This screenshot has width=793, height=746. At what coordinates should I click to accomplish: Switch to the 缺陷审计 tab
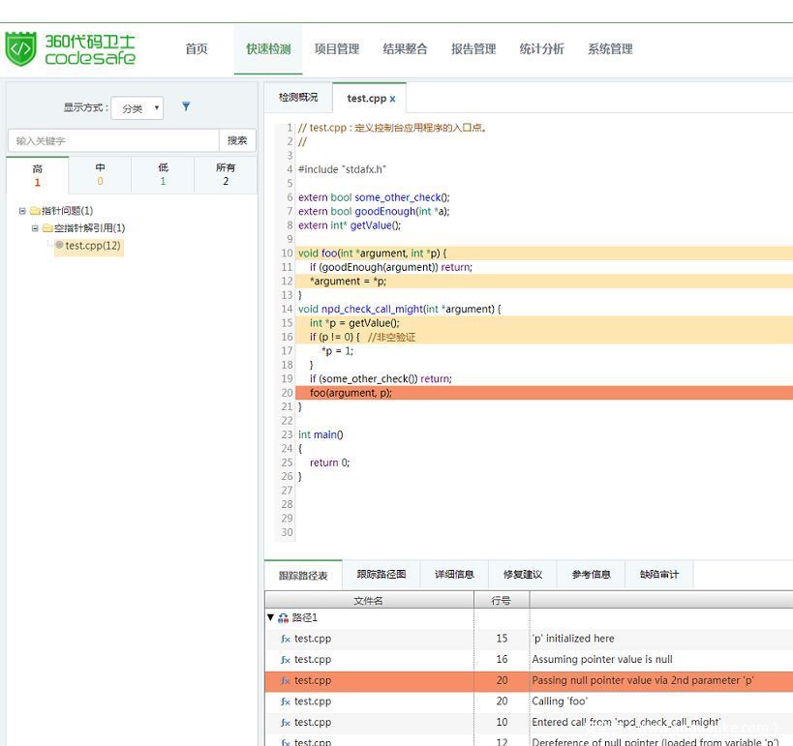tap(659, 574)
